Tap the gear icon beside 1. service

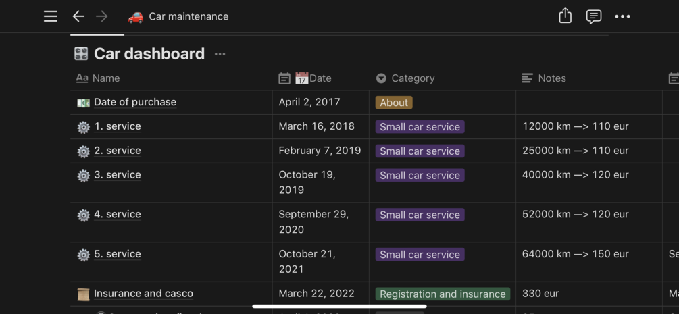click(83, 127)
